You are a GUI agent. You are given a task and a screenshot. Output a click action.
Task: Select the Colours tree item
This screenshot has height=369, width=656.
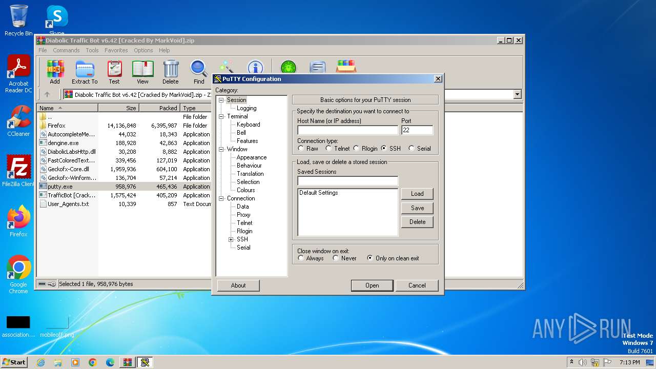pyautogui.click(x=246, y=190)
